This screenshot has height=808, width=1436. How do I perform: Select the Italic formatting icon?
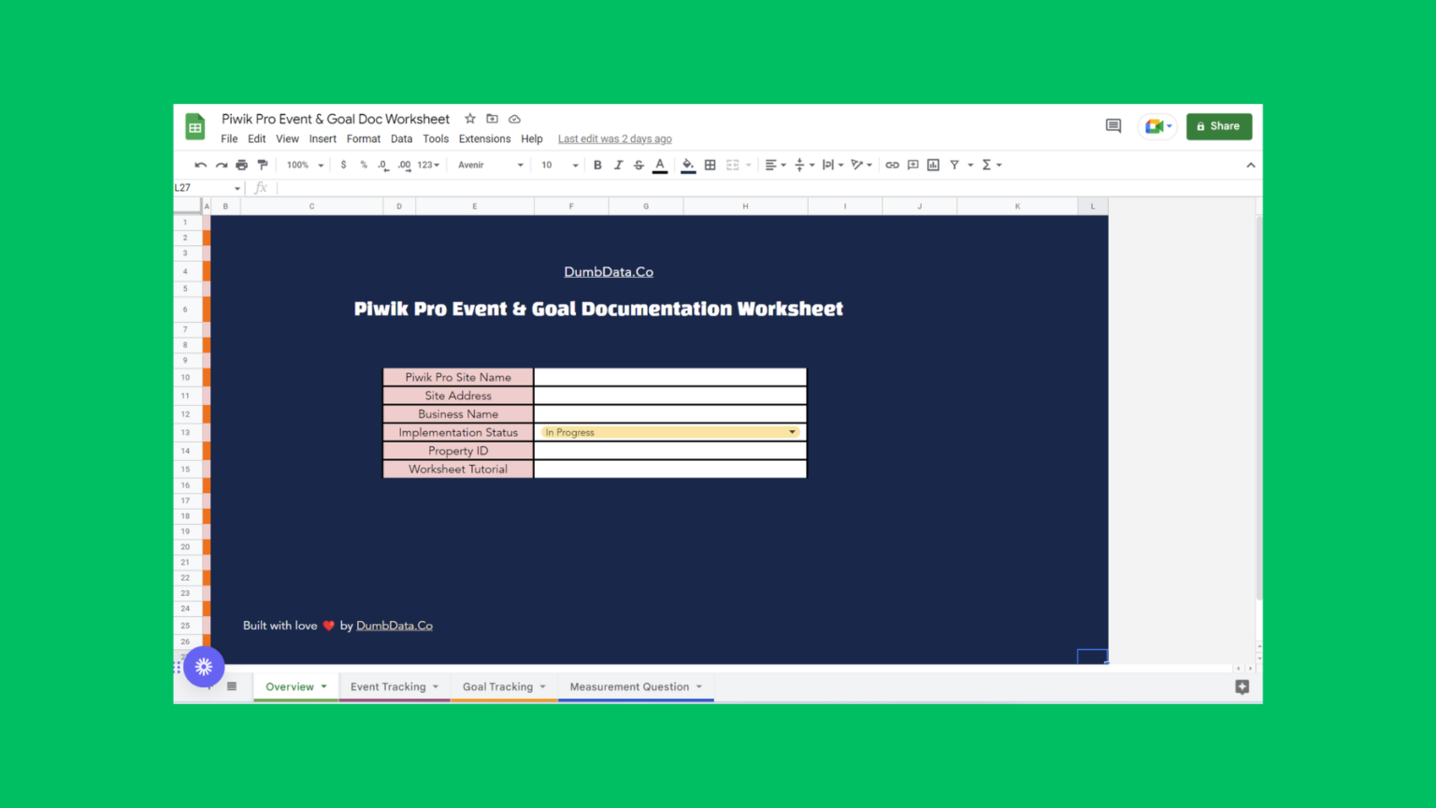[618, 165]
